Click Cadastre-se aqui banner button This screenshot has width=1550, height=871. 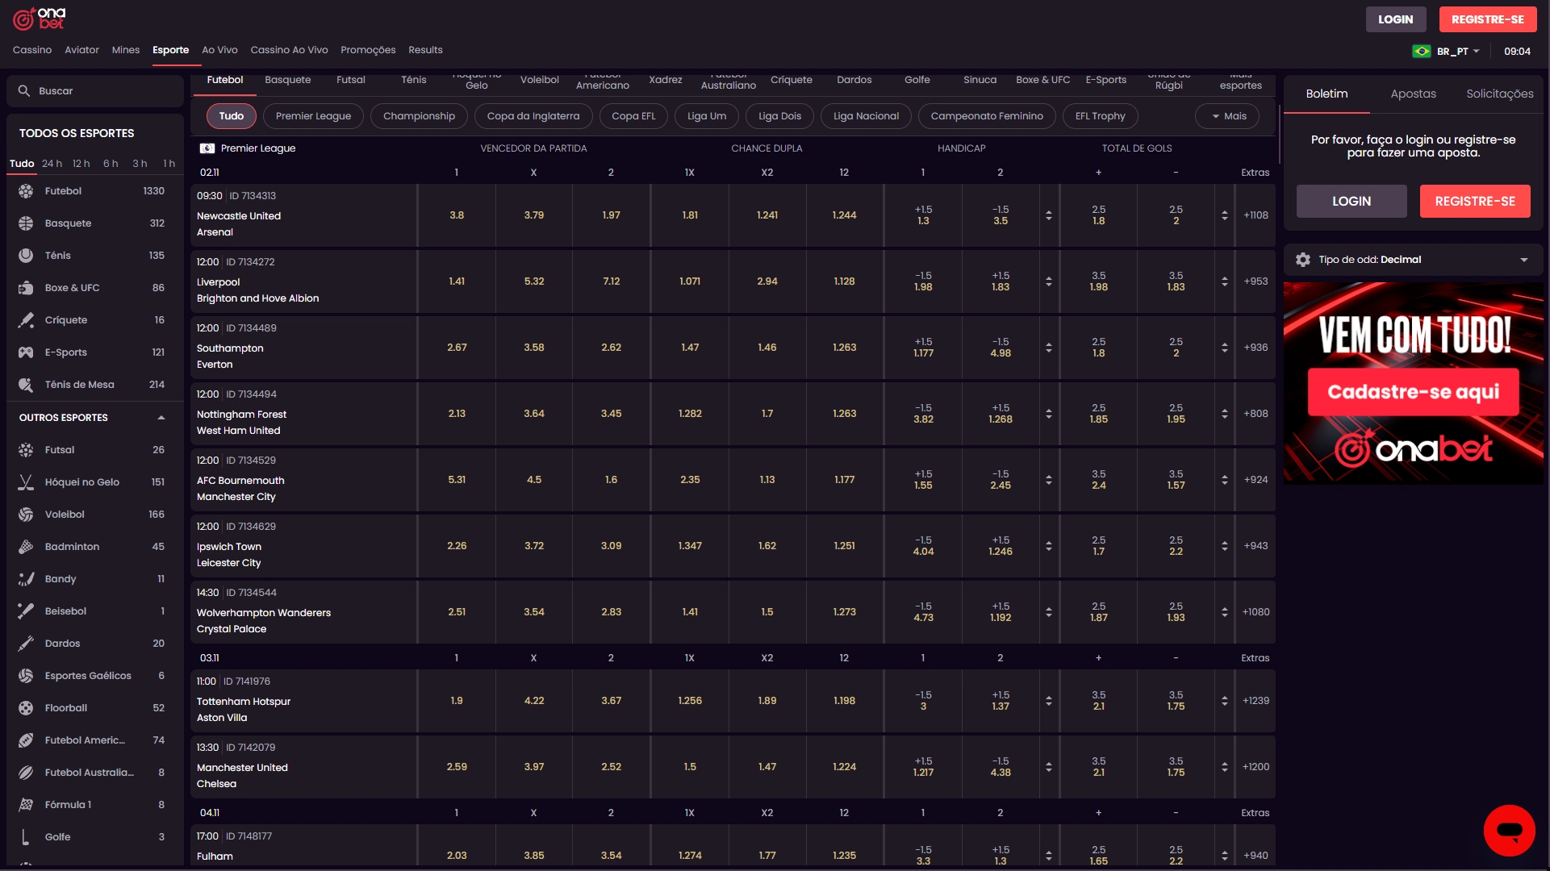click(x=1413, y=392)
